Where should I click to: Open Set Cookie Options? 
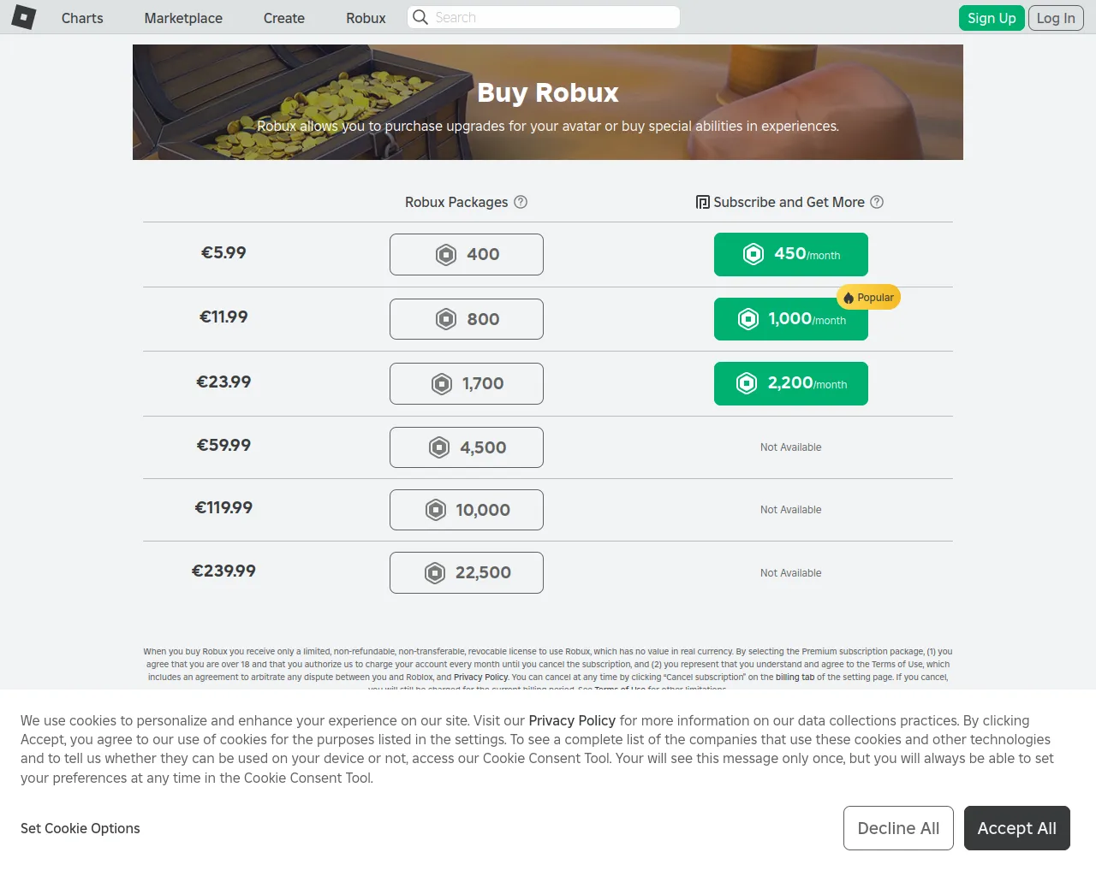pyautogui.click(x=80, y=828)
